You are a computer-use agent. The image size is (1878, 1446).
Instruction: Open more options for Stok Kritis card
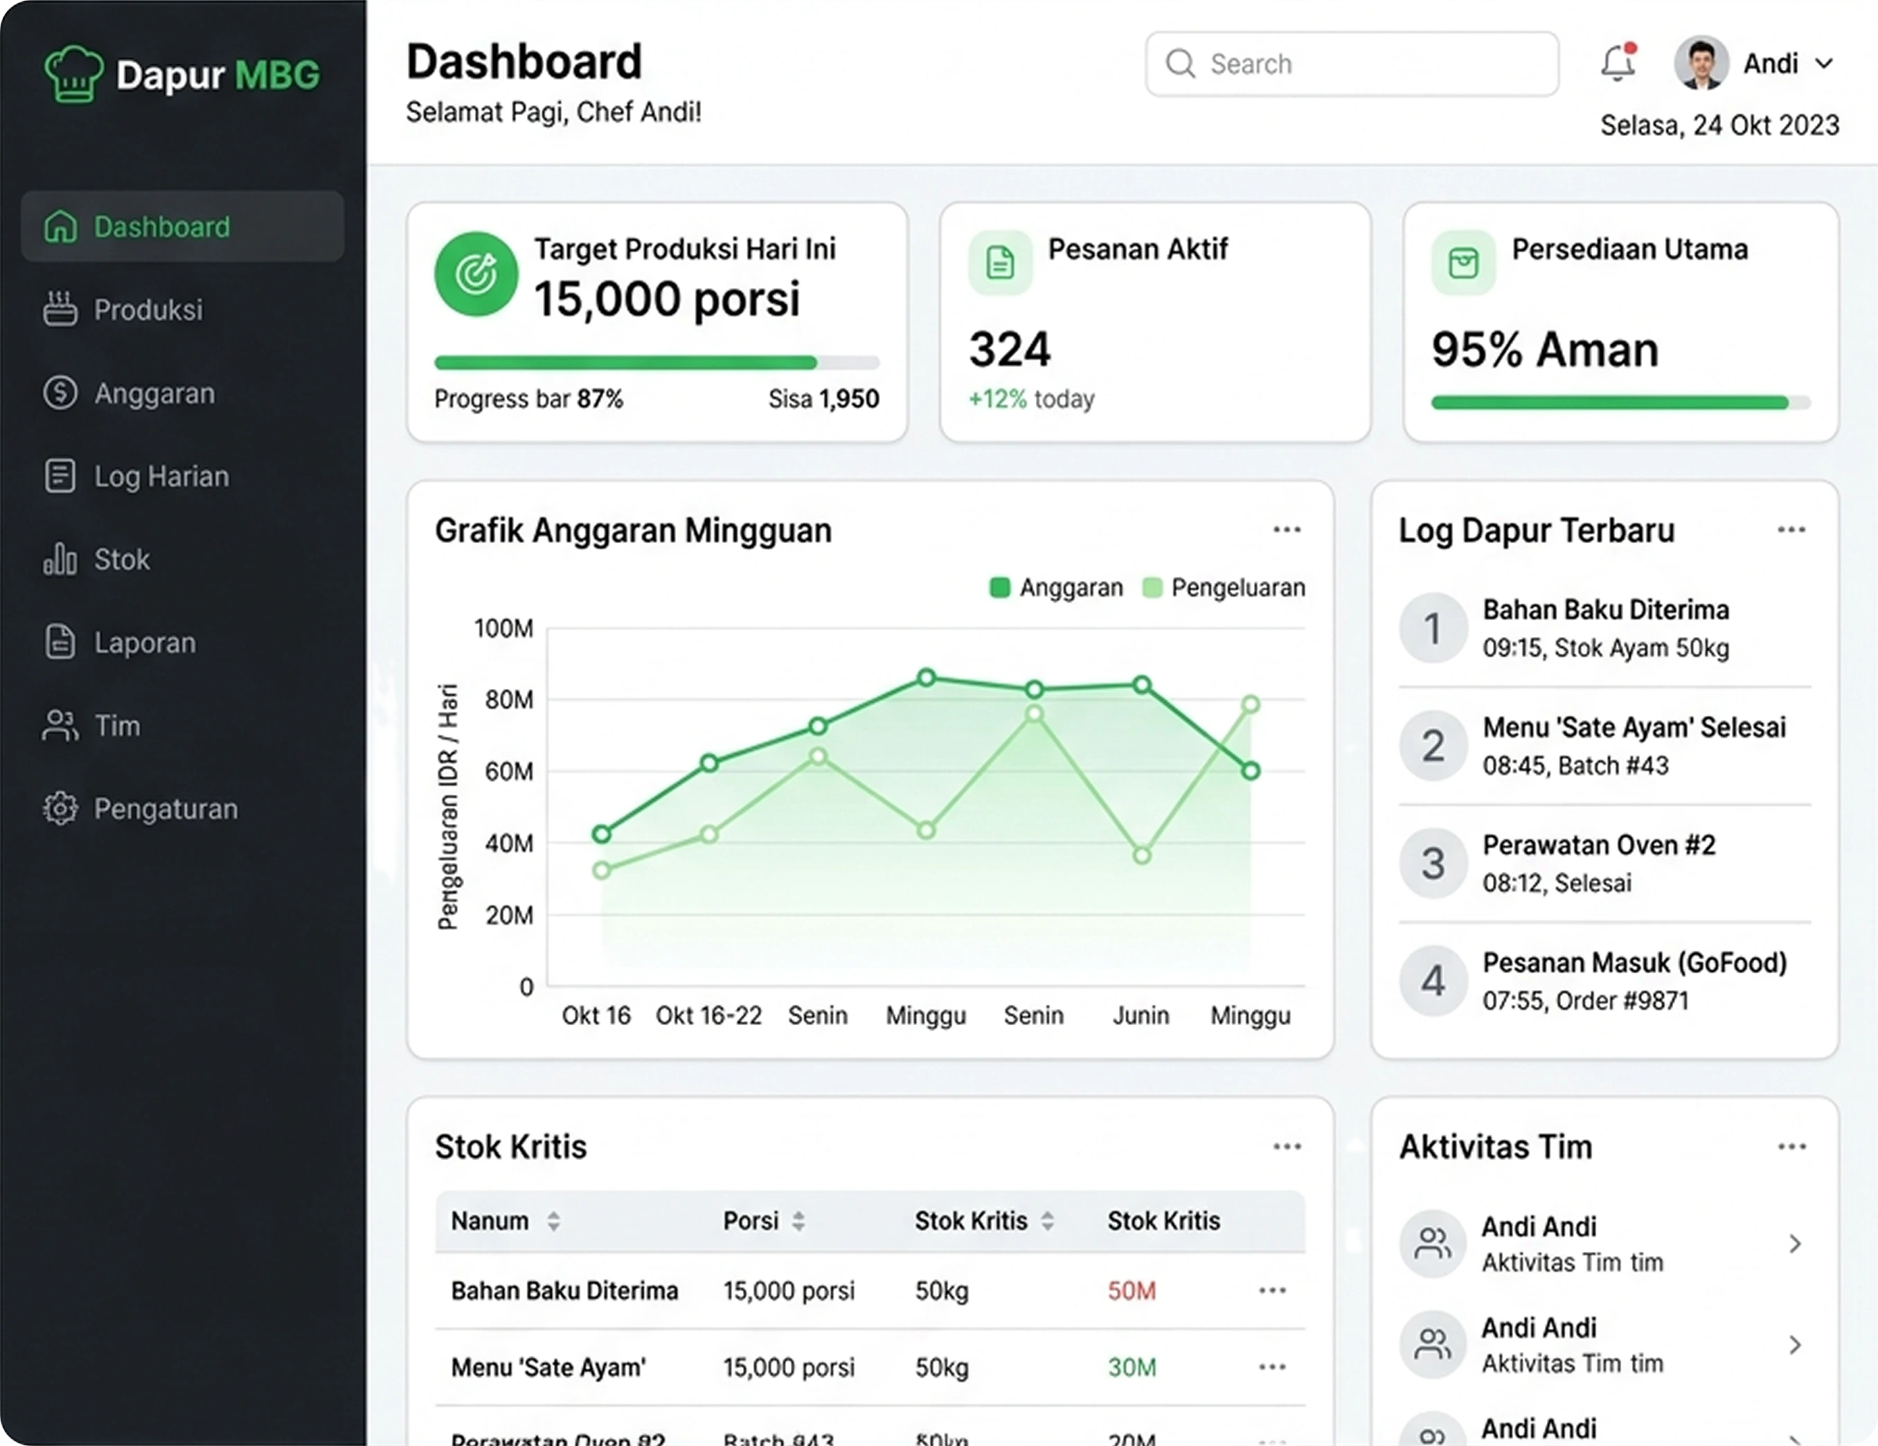point(1287,1147)
